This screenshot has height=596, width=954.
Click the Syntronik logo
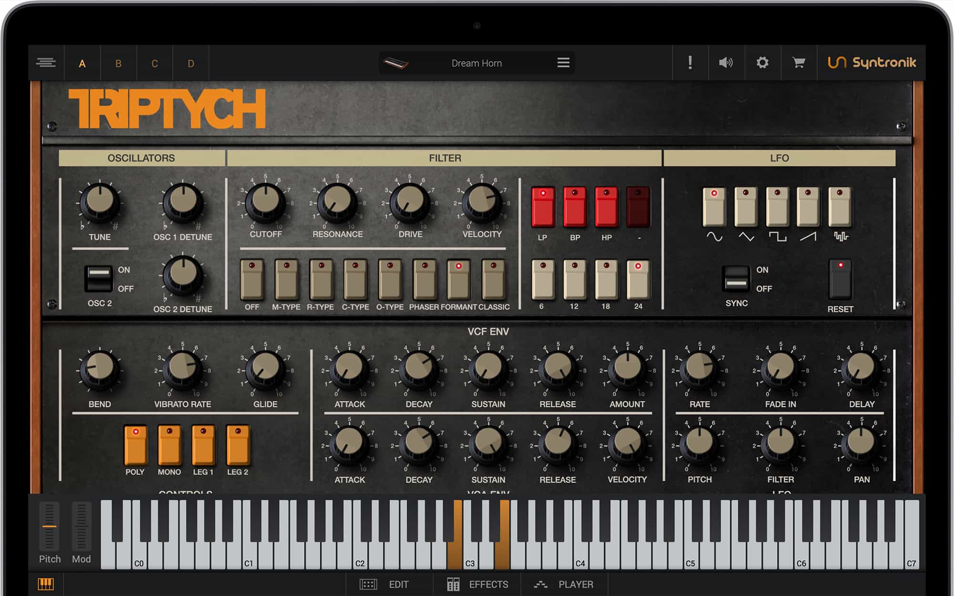click(x=871, y=63)
